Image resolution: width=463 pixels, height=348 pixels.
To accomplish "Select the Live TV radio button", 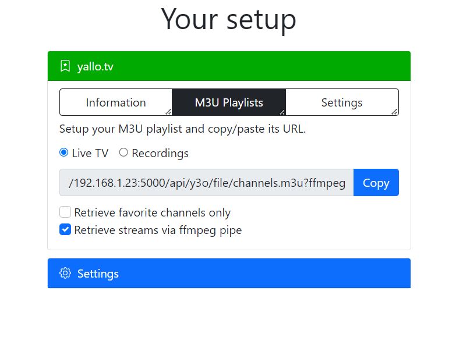I will pos(64,152).
